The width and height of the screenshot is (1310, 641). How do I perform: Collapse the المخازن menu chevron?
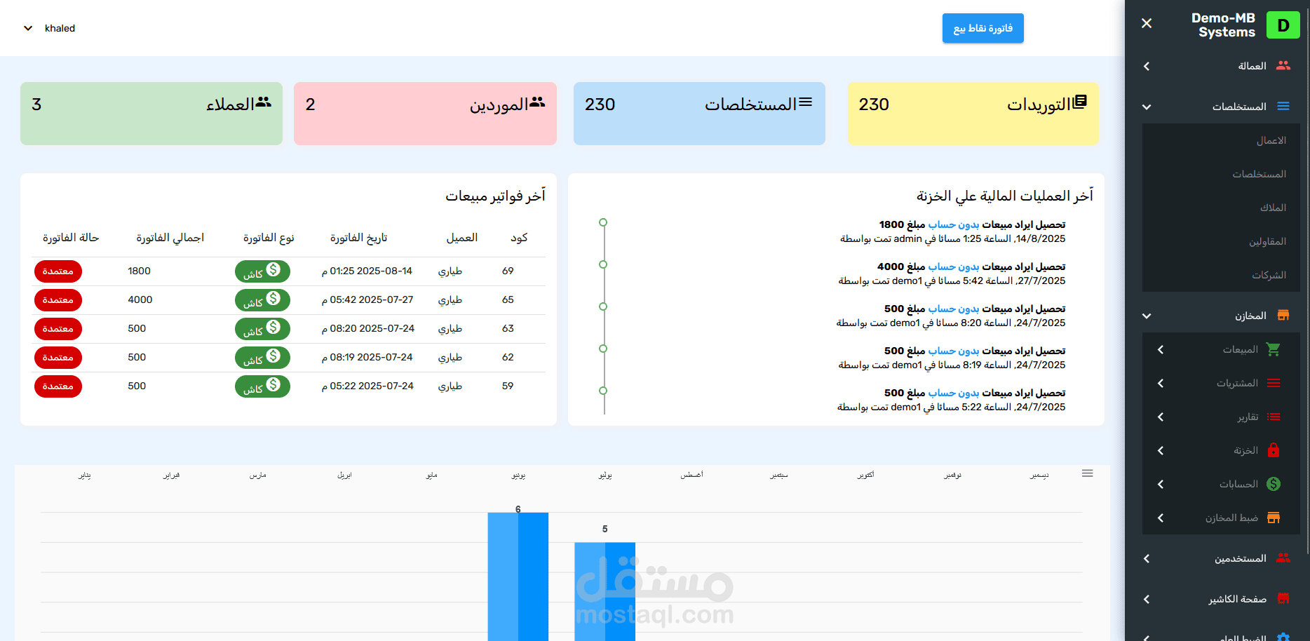point(1147,316)
